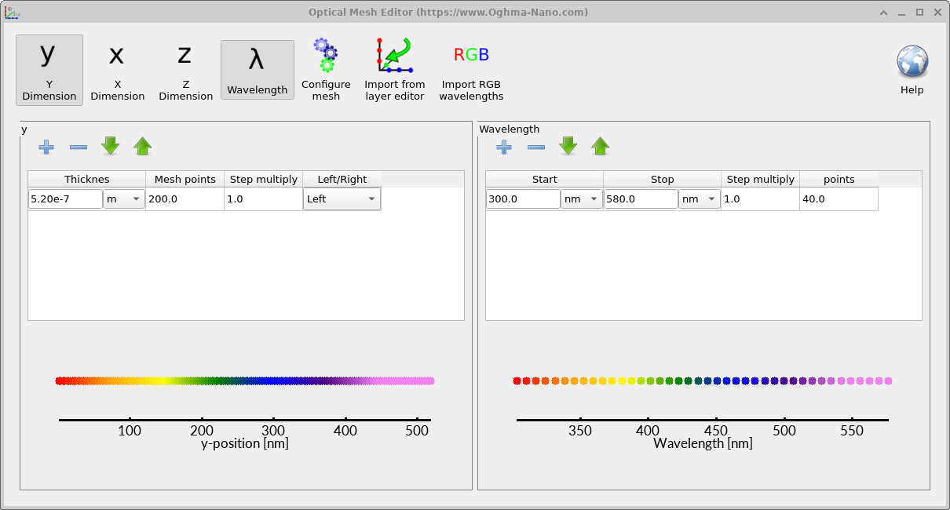Screen dimensions: 950x510
Task: Select the Mesh points cell 200.0
Action: (x=185, y=199)
